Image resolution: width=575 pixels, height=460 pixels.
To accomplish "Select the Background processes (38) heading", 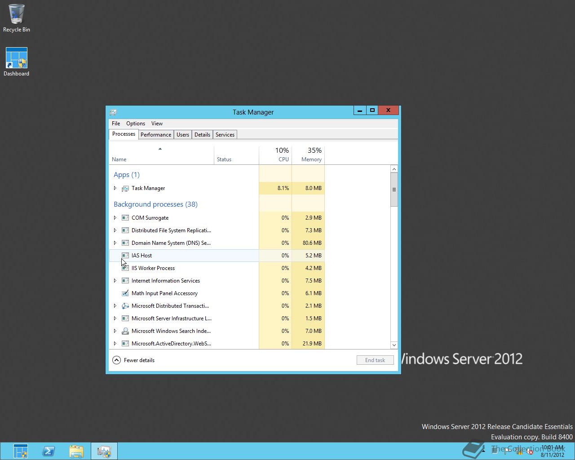I will tap(155, 204).
